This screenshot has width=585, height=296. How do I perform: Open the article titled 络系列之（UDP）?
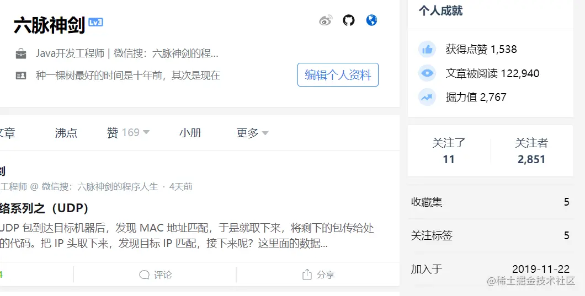click(44, 208)
